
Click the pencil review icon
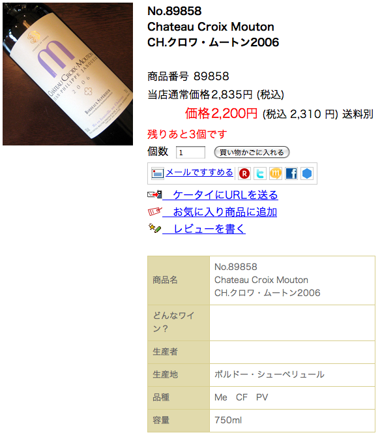click(x=154, y=228)
